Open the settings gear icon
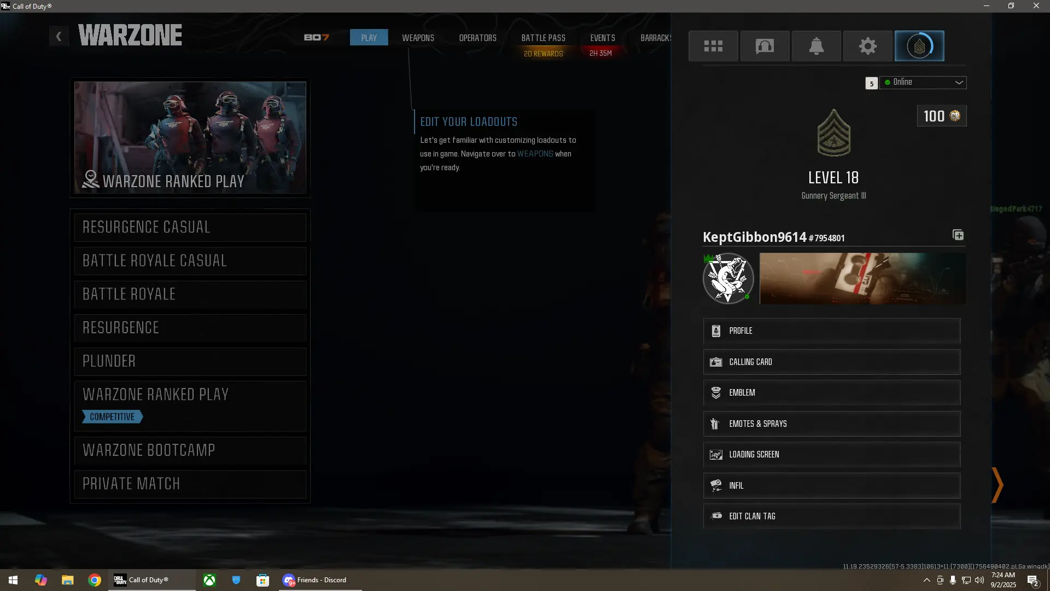The height and width of the screenshot is (591, 1050). tap(868, 46)
